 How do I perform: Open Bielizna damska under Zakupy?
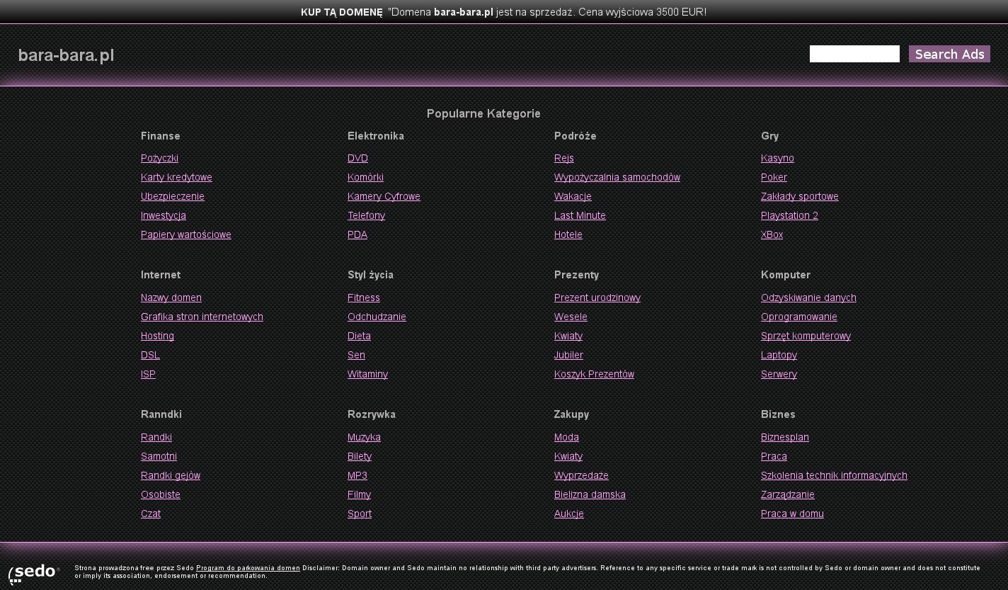coord(590,494)
